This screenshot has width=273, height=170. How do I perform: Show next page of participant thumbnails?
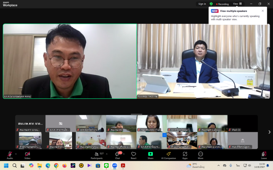(x=269, y=132)
